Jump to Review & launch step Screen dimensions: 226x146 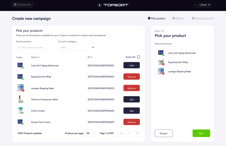[203, 19]
